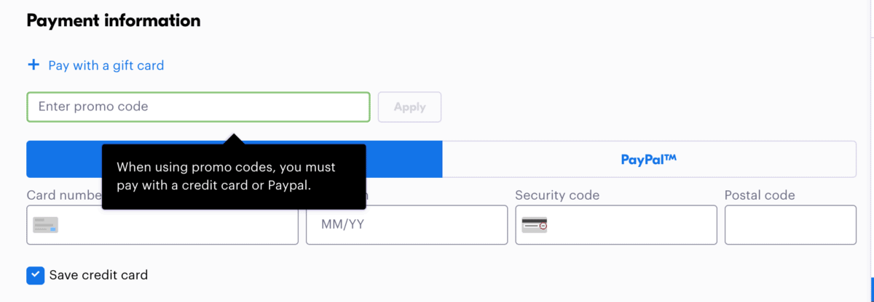Click the gray credit card icon in Card number field
This screenshot has width=874, height=302.
(46, 225)
